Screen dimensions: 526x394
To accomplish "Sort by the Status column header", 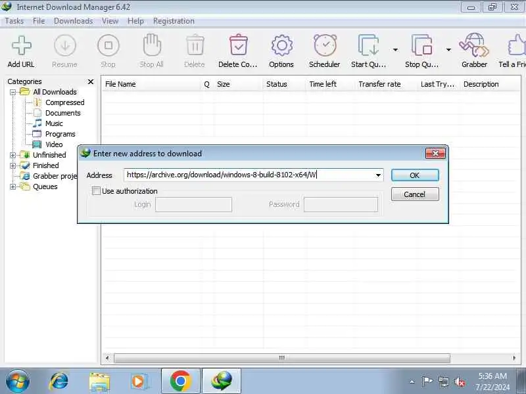I will 284,84.
